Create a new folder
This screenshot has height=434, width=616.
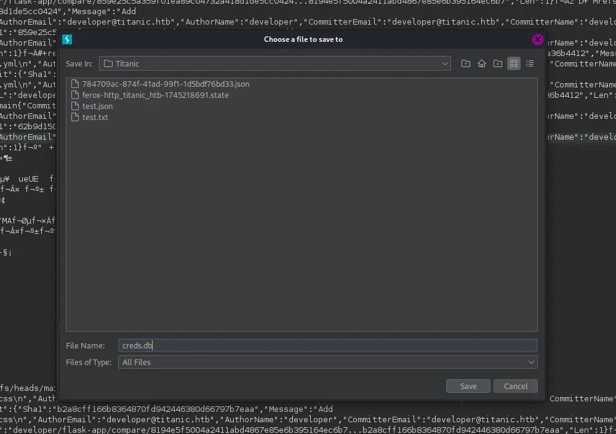click(x=498, y=63)
